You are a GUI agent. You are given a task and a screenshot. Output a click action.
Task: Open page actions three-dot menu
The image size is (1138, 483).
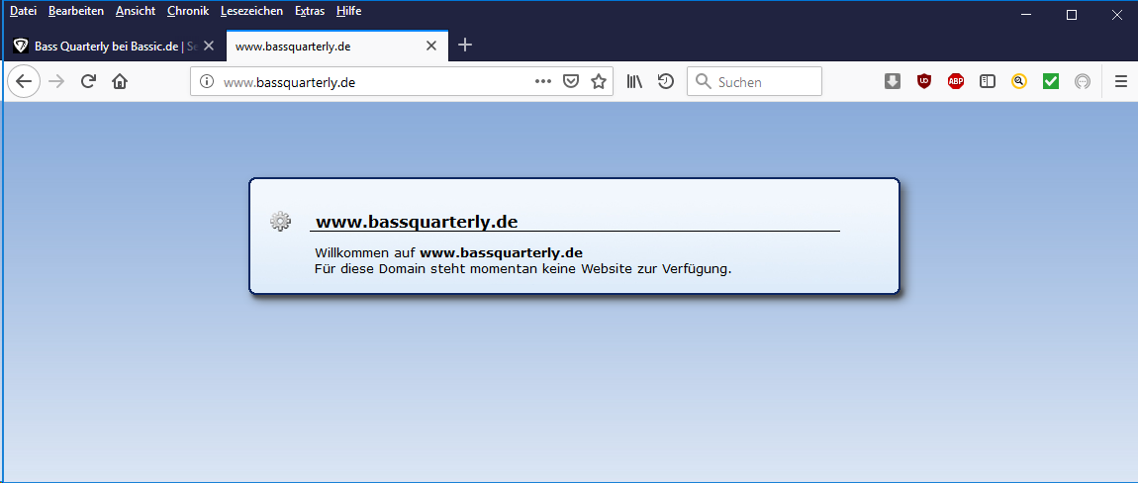point(543,82)
